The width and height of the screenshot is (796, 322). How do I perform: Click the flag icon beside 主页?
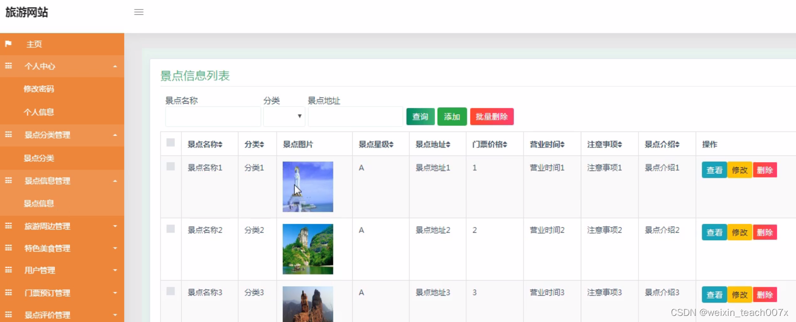pyautogui.click(x=8, y=44)
